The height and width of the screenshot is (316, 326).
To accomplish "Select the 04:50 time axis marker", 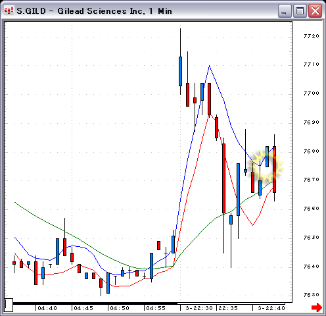I will pos(120,308).
